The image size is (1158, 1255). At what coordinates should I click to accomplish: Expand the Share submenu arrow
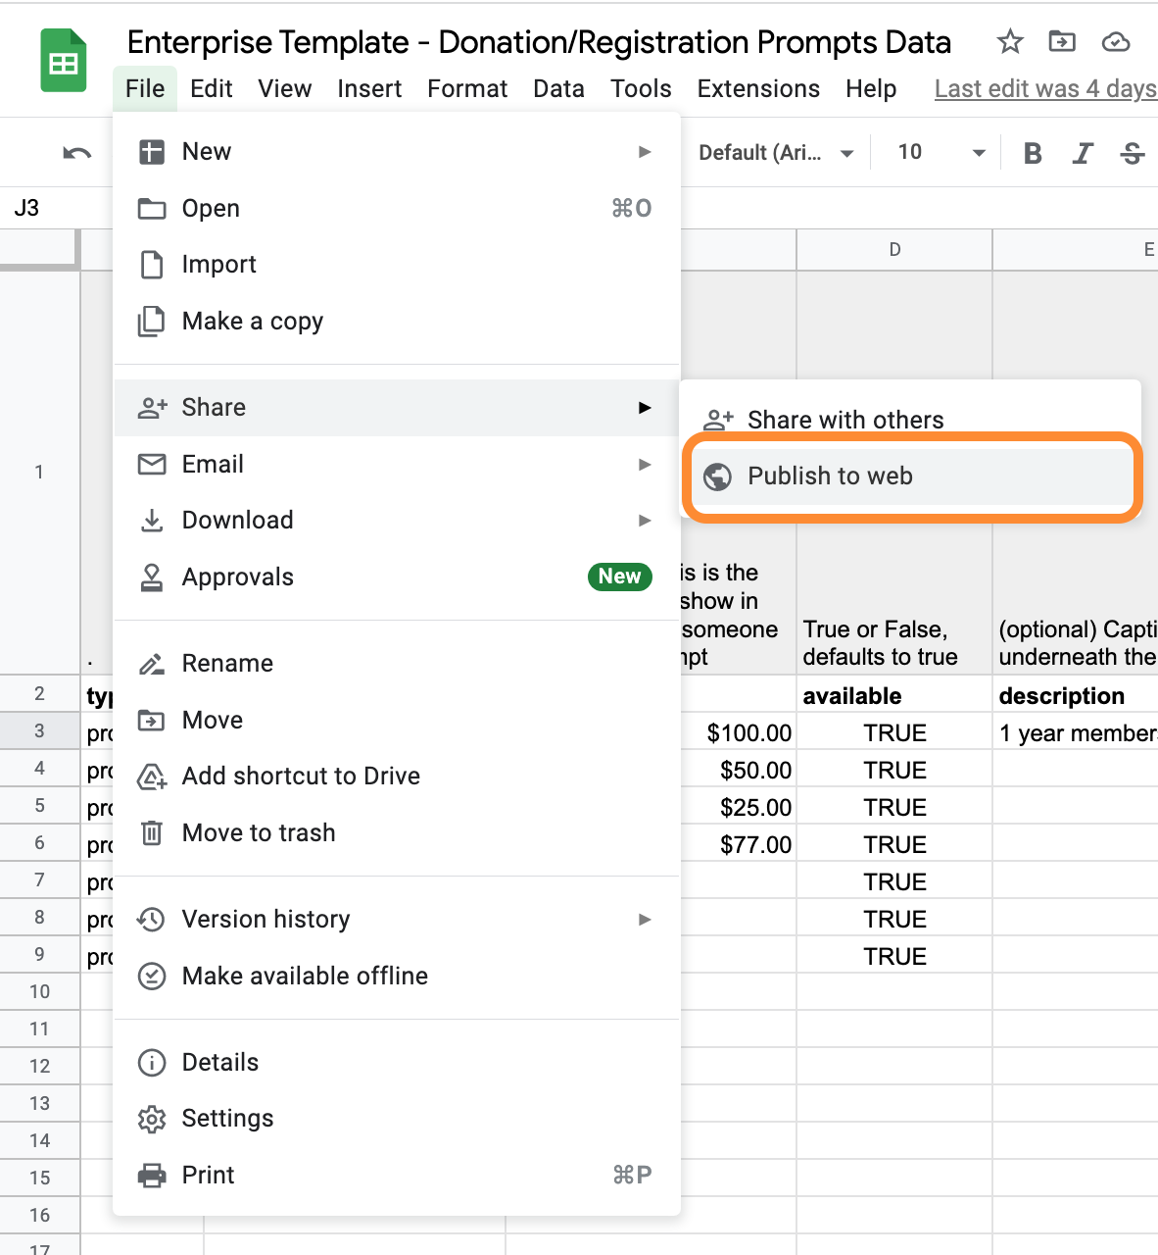645,408
